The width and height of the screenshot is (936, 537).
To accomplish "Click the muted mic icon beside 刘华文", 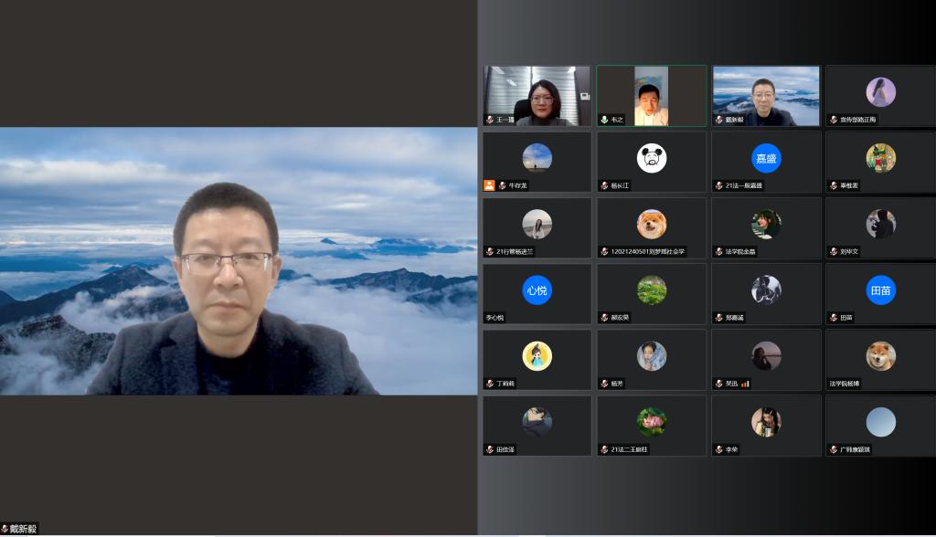I will (x=833, y=251).
